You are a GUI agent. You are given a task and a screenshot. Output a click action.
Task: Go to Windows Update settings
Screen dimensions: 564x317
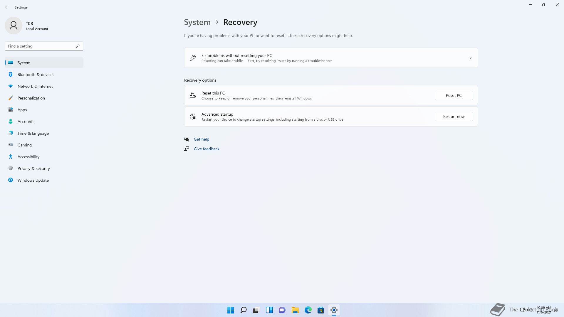[44, 180]
